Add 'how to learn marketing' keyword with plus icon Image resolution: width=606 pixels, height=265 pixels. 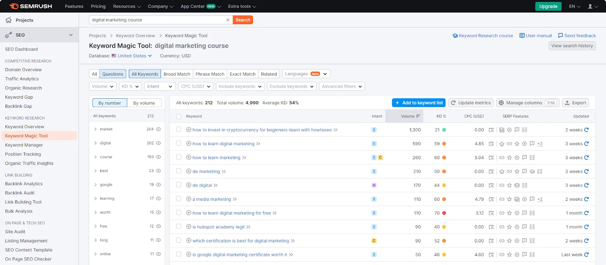(189, 157)
